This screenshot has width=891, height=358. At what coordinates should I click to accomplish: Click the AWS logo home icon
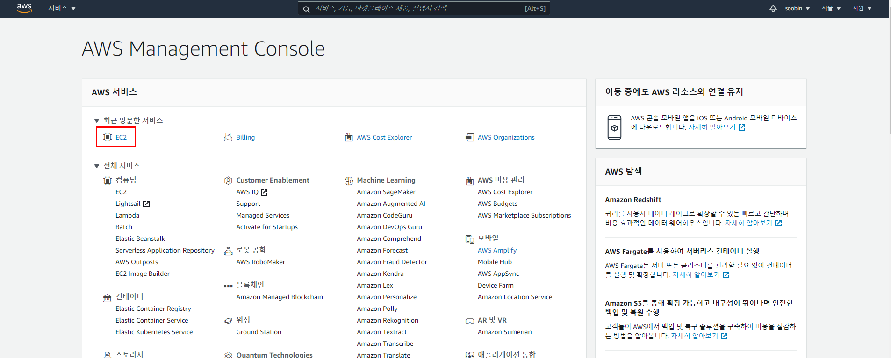[24, 8]
